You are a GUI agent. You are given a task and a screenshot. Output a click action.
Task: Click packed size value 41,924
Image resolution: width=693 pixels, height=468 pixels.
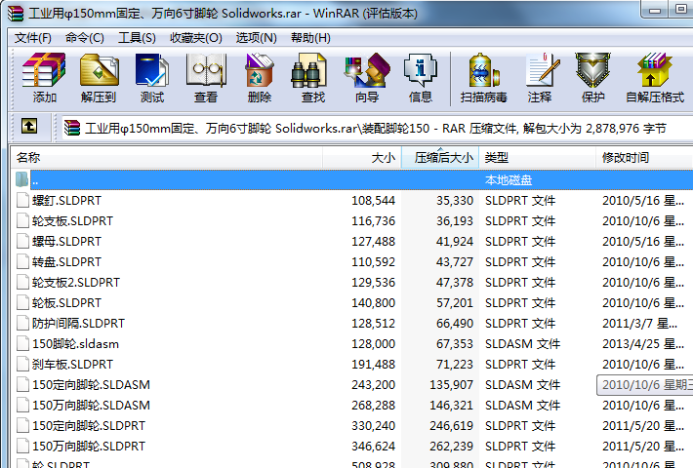[454, 242]
